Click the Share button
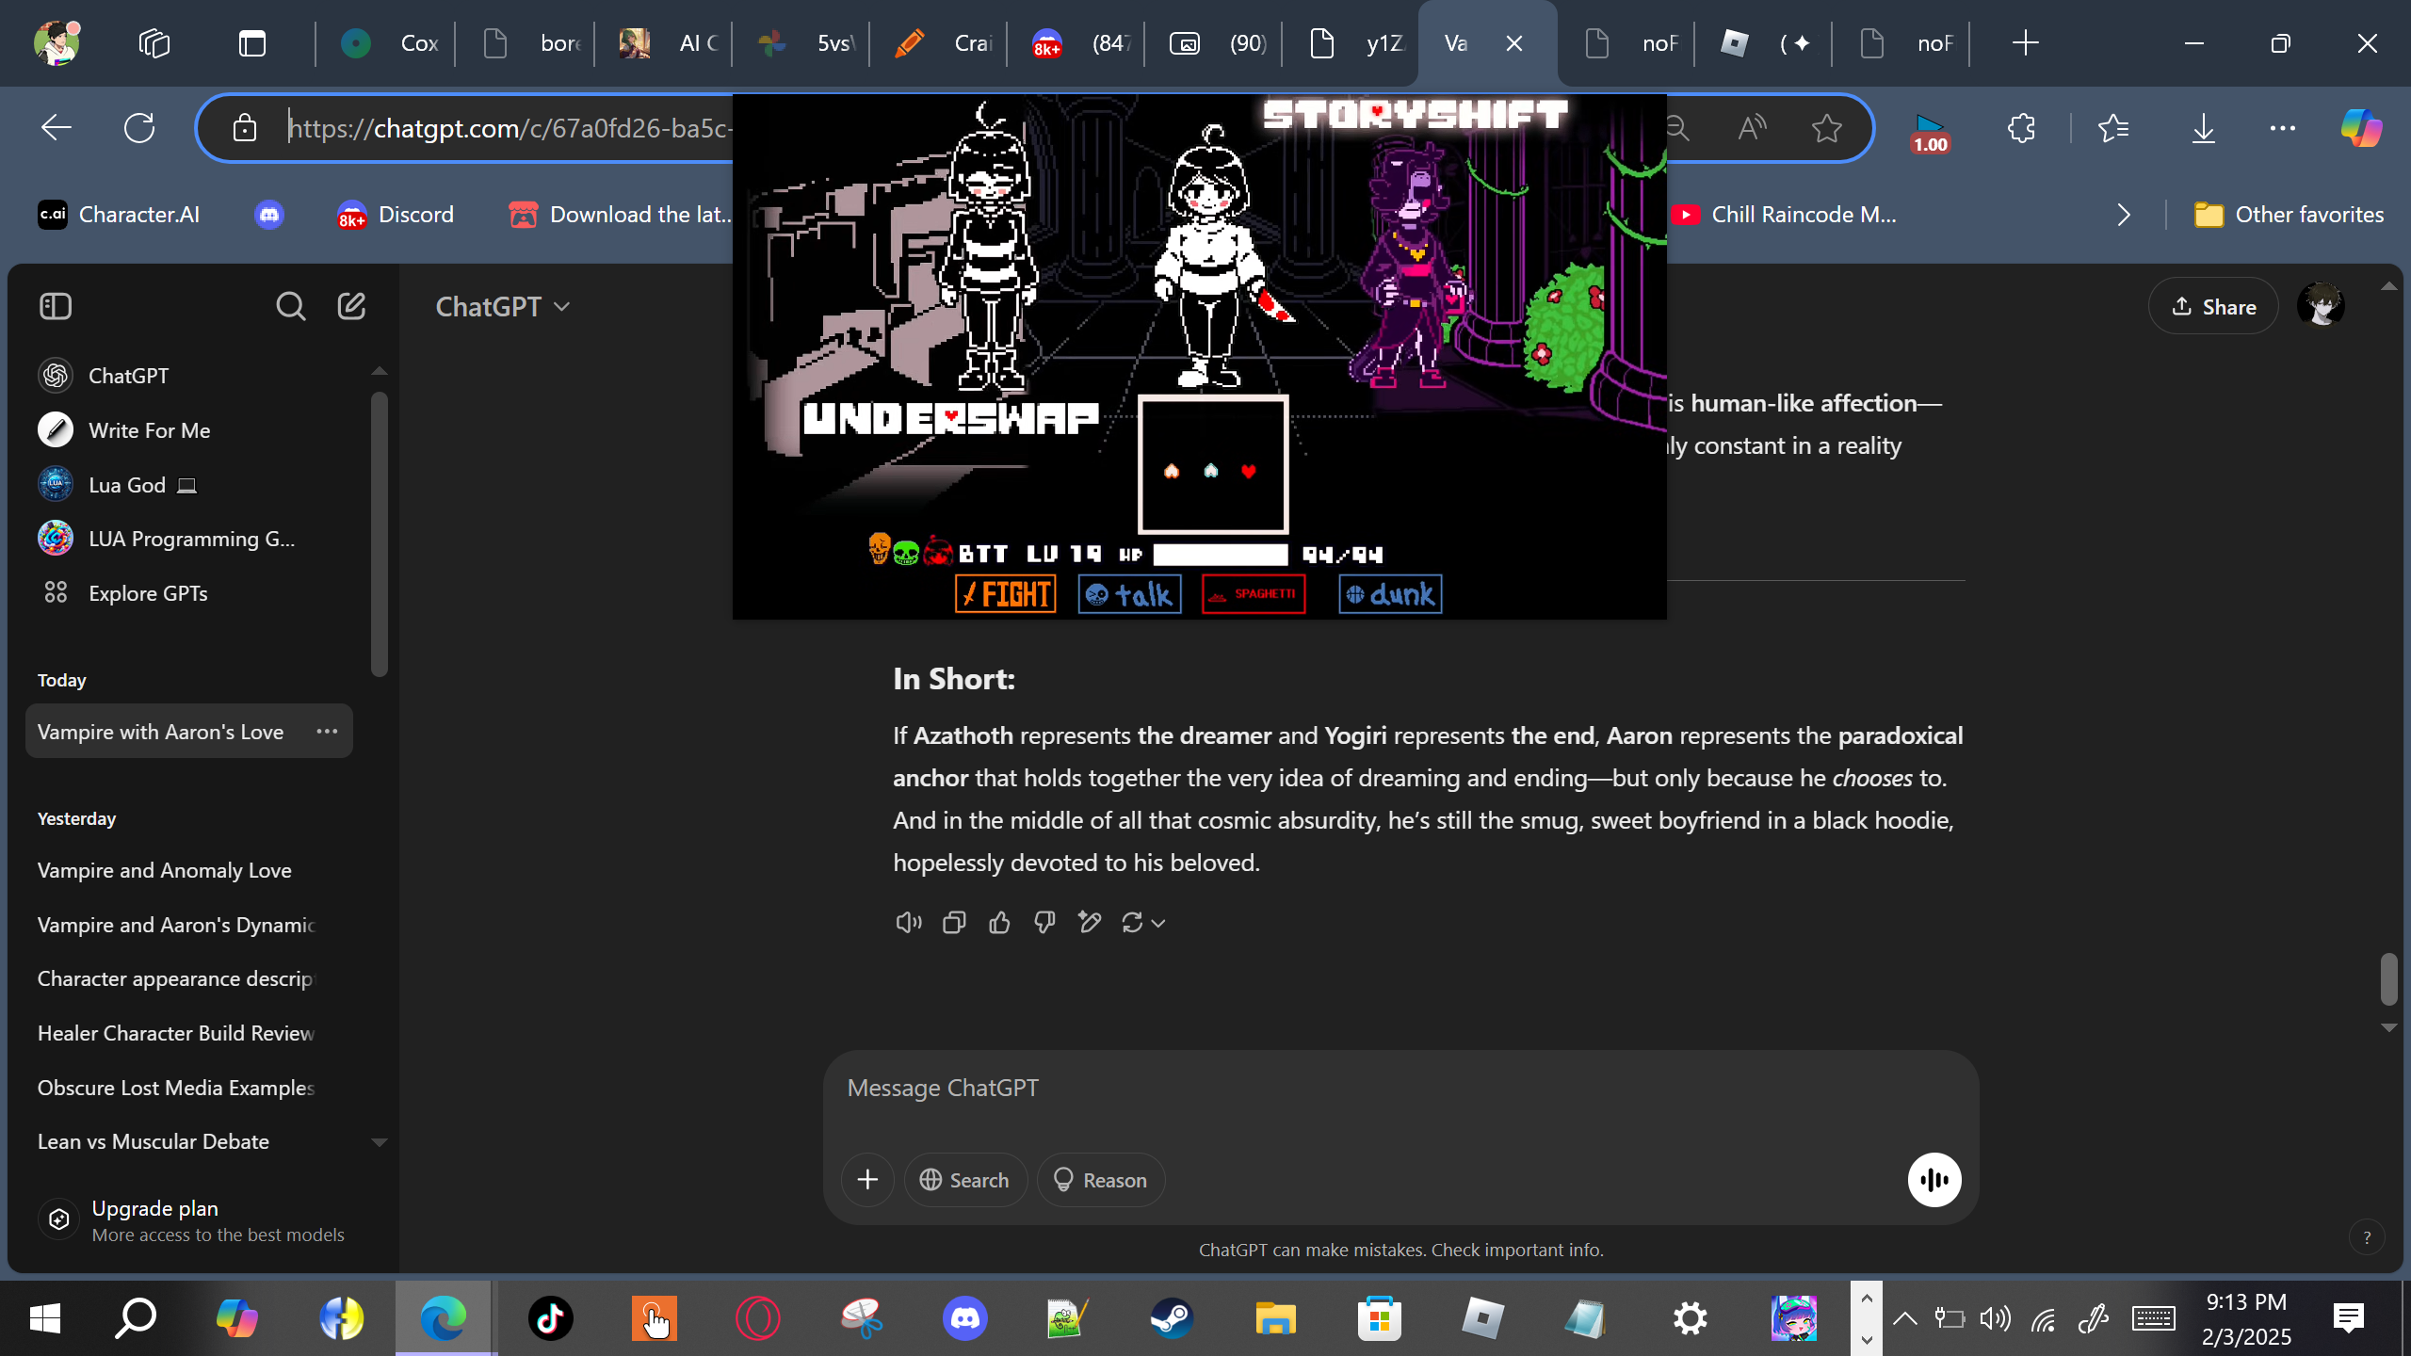 coord(2213,306)
